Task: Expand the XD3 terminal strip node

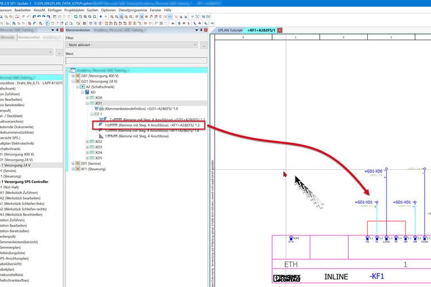Action: [88, 146]
